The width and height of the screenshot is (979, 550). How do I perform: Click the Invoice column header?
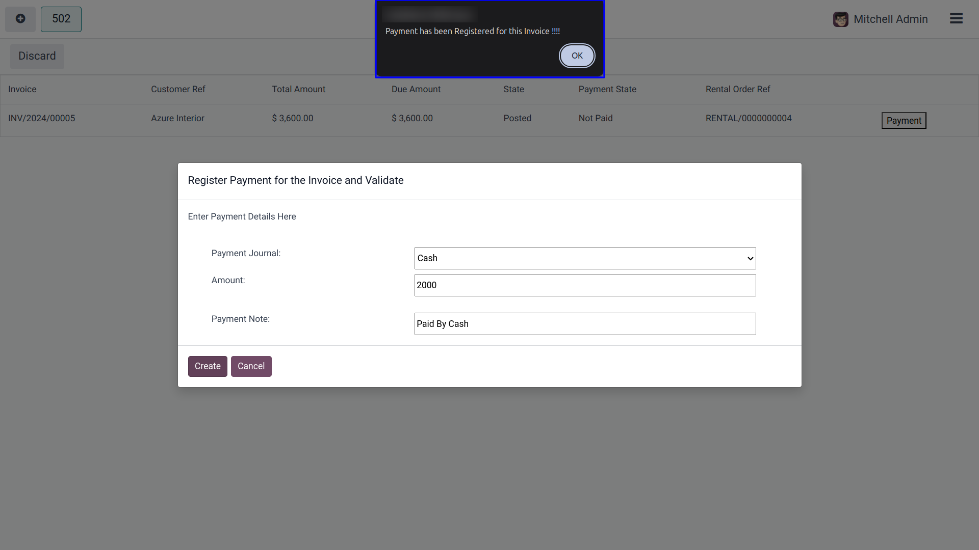[x=22, y=89]
